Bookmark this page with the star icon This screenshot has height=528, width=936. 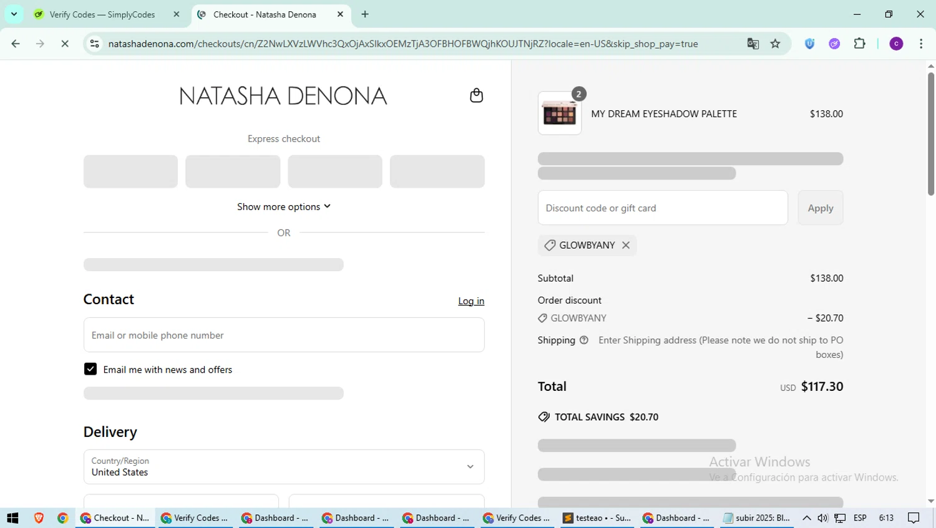(775, 44)
